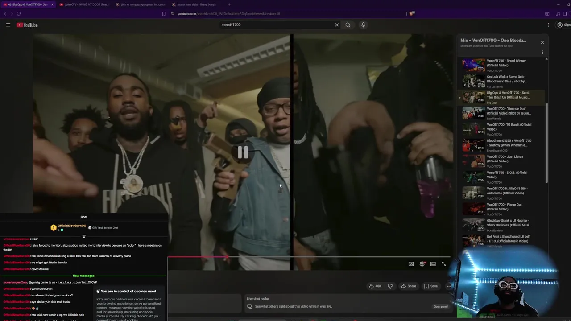Open the Sign in account button
This screenshot has height=321, width=571.
[x=563, y=25]
